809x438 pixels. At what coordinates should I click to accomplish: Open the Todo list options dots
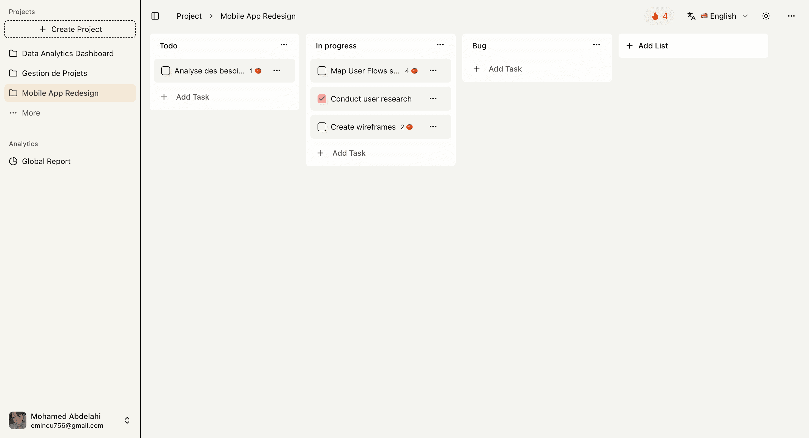pyautogui.click(x=284, y=45)
